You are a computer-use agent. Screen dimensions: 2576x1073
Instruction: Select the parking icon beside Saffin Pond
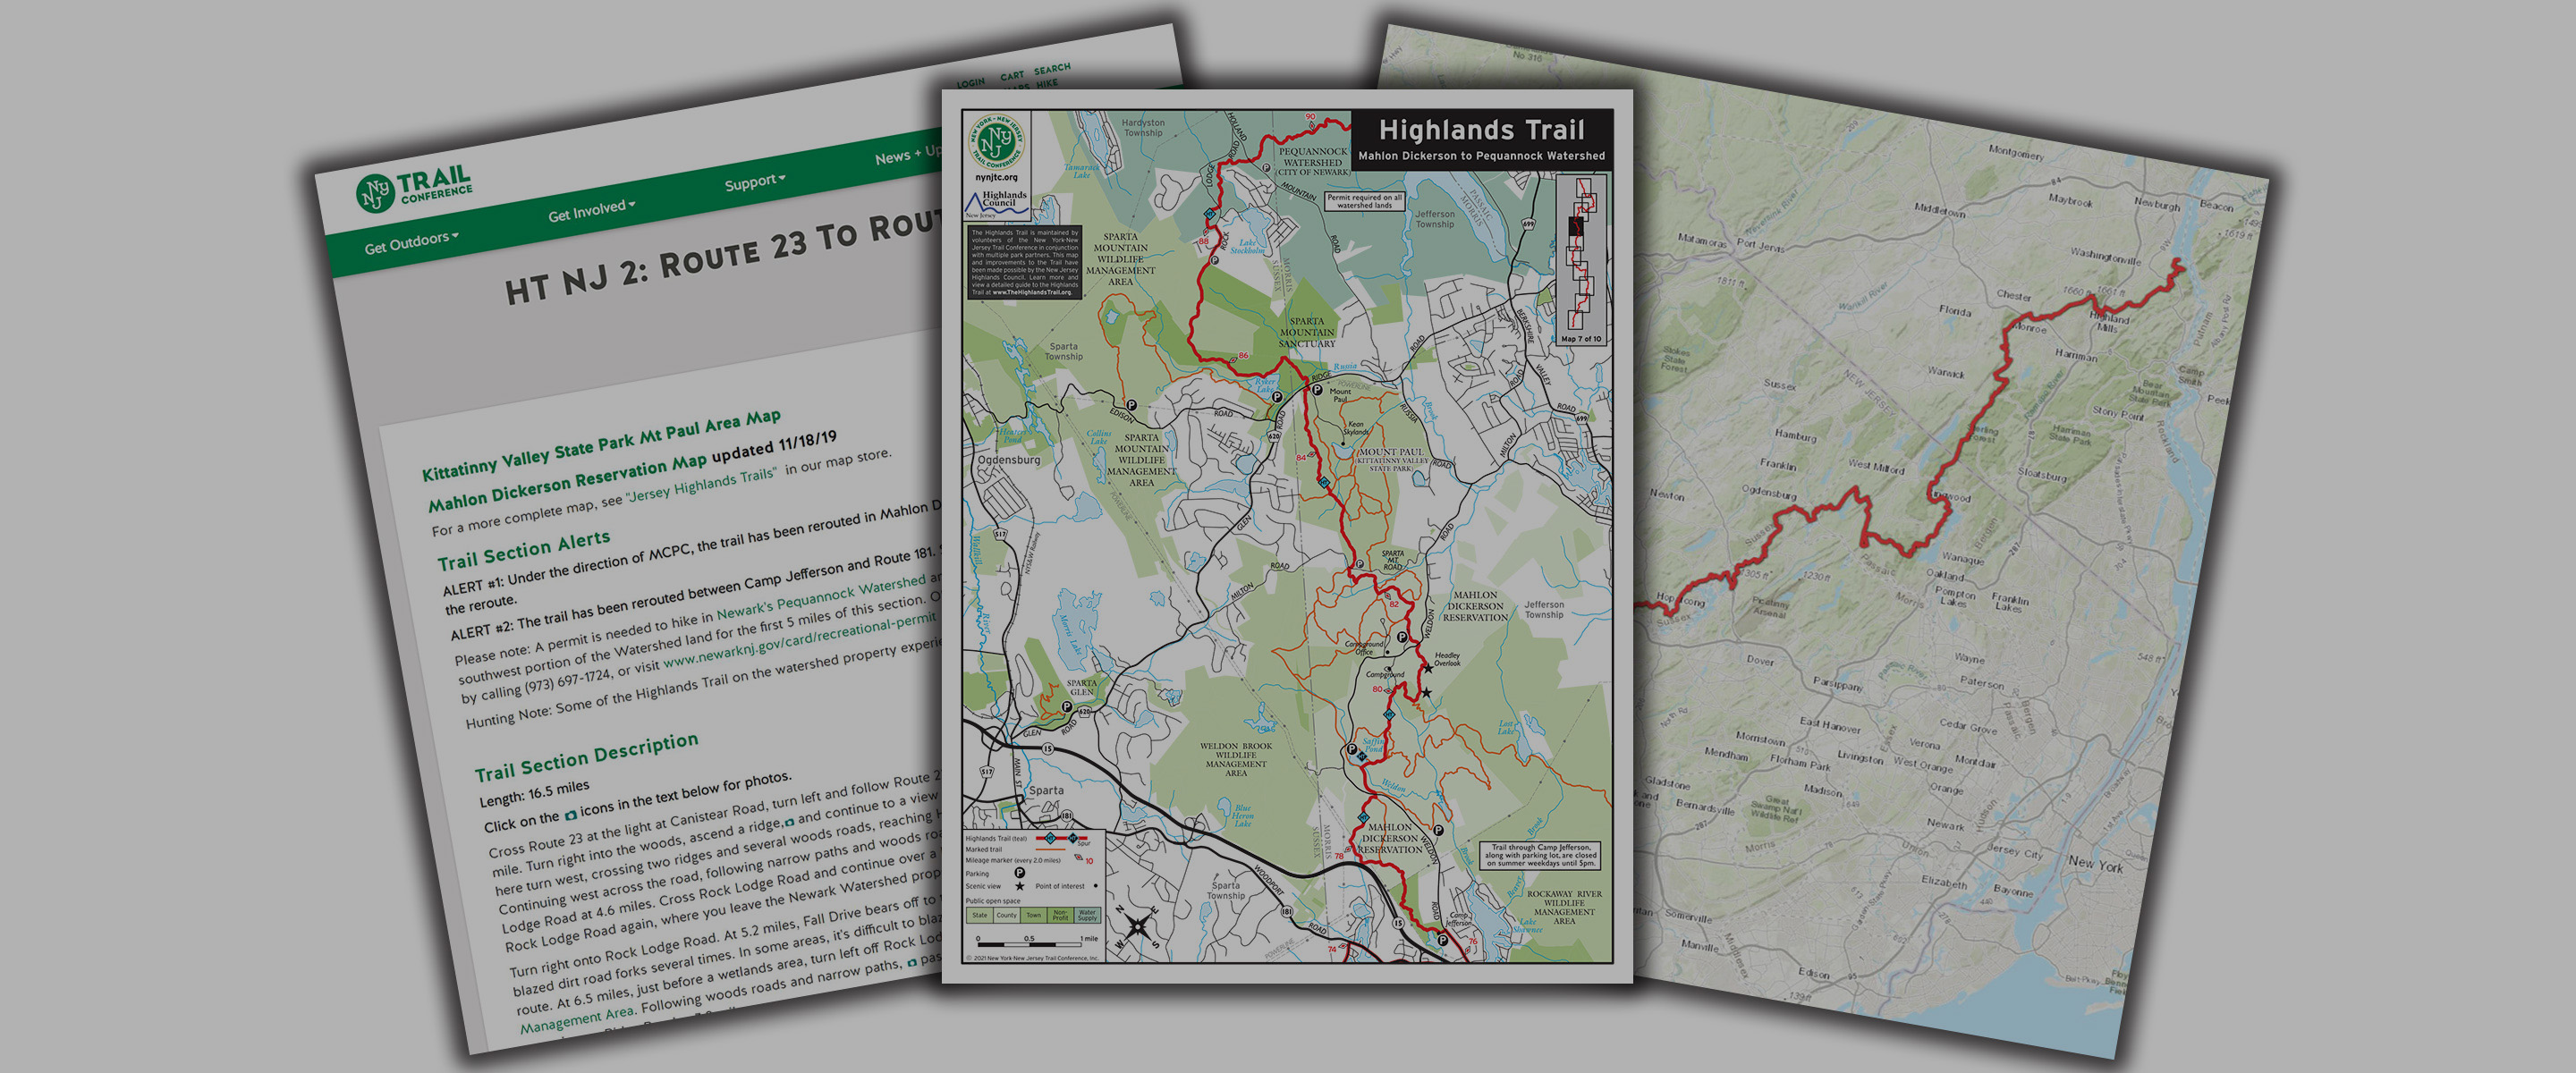(x=1352, y=749)
